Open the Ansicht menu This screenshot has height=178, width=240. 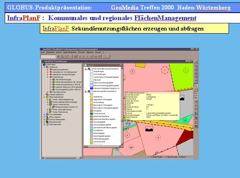(59, 52)
